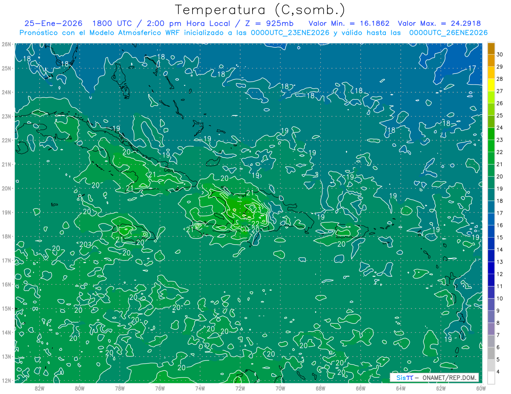Click longitude axis label "60W"
This screenshot has height=394, width=511.
[481, 388]
